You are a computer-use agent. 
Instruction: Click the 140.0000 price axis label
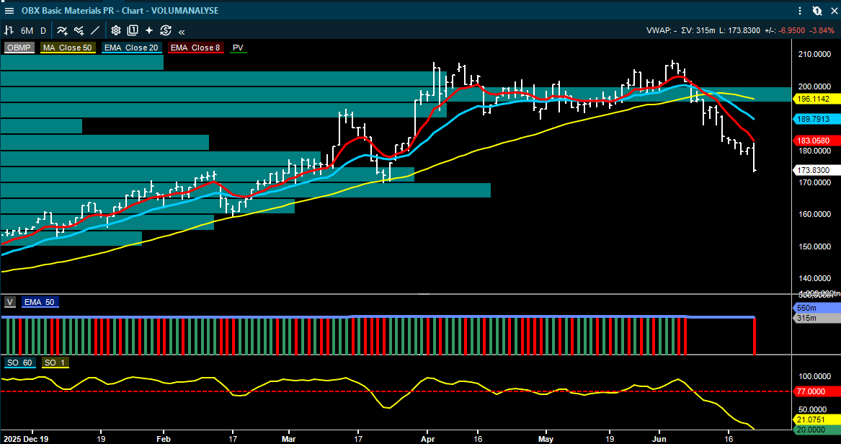pyautogui.click(x=815, y=277)
